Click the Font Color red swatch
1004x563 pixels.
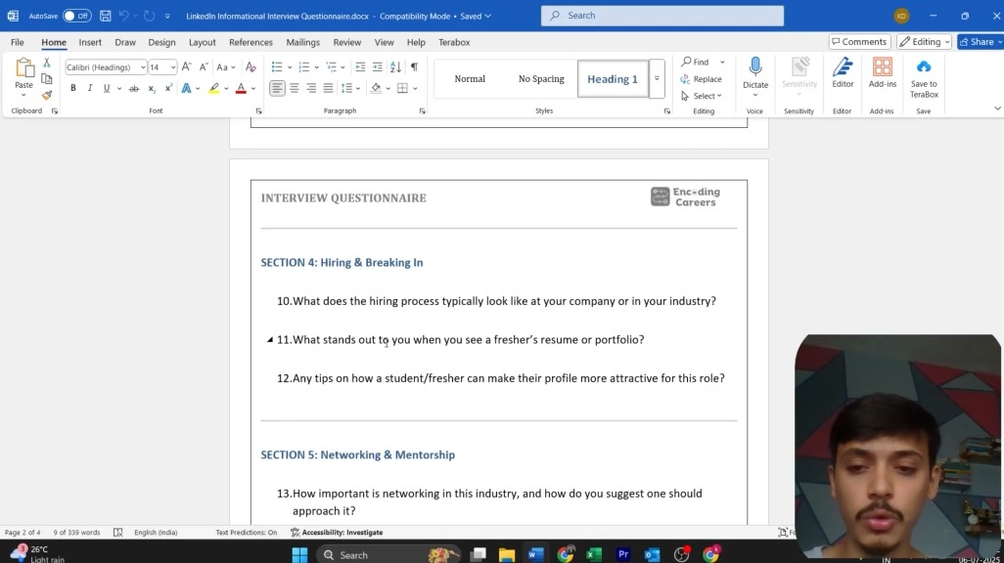click(x=241, y=88)
